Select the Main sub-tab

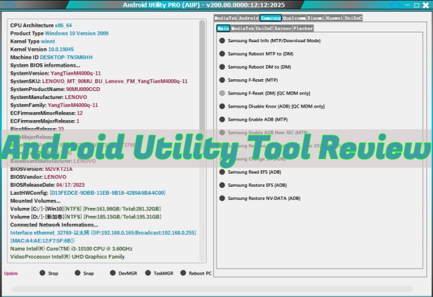click(x=223, y=28)
